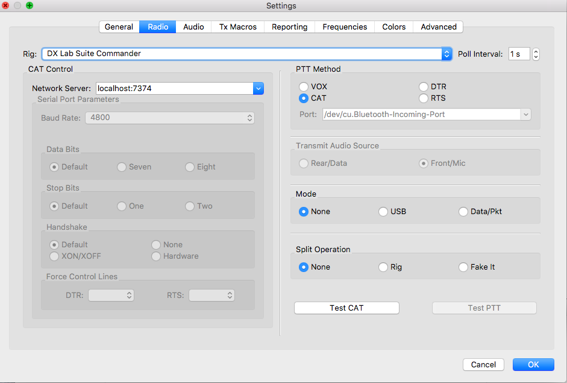Screen dimensions: 567x383
Task: Select Default data bits radio
Action: (69, 167)
